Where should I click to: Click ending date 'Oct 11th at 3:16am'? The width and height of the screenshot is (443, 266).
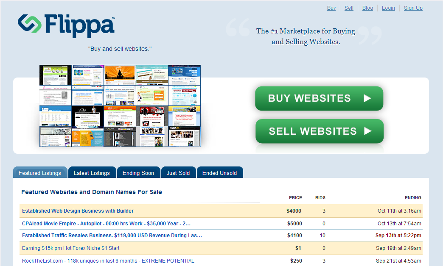(399, 211)
